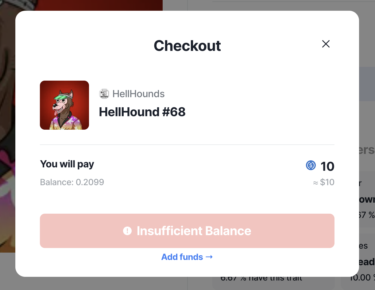Click the HellHounds collection logo icon

104,94
